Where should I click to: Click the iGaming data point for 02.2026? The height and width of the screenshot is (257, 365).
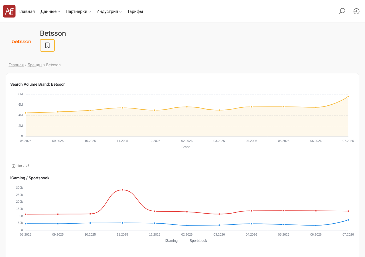click(187, 225)
